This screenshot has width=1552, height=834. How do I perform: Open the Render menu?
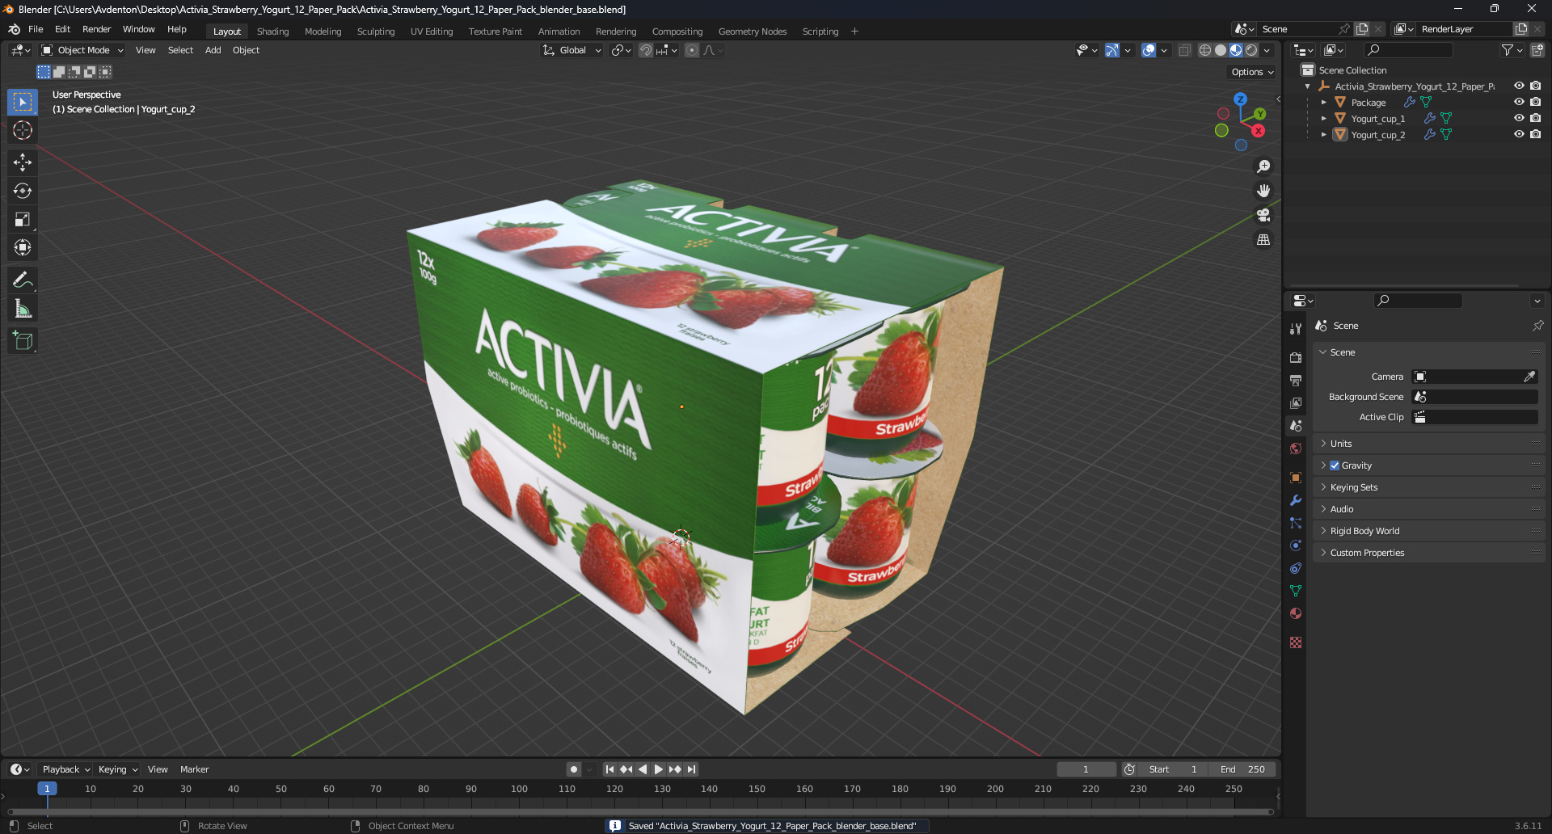[x=96, y=29]
